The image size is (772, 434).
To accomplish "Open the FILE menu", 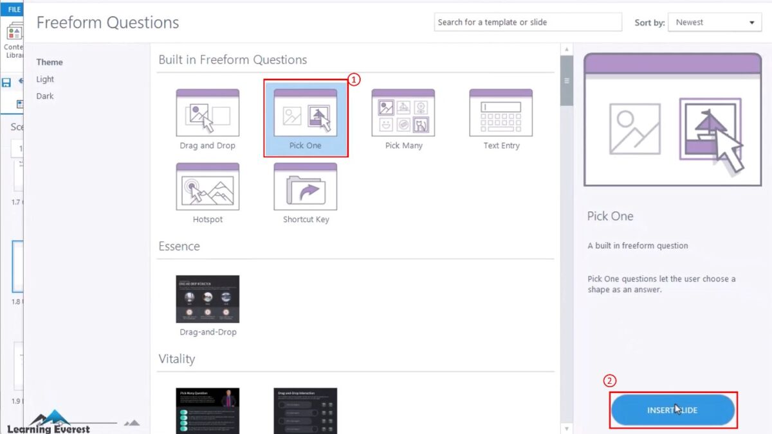I will 13,8.
